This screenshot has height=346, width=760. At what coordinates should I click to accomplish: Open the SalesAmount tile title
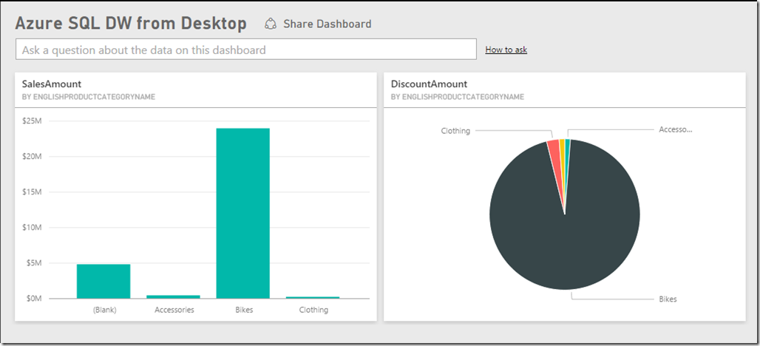[x=52, y=84]
